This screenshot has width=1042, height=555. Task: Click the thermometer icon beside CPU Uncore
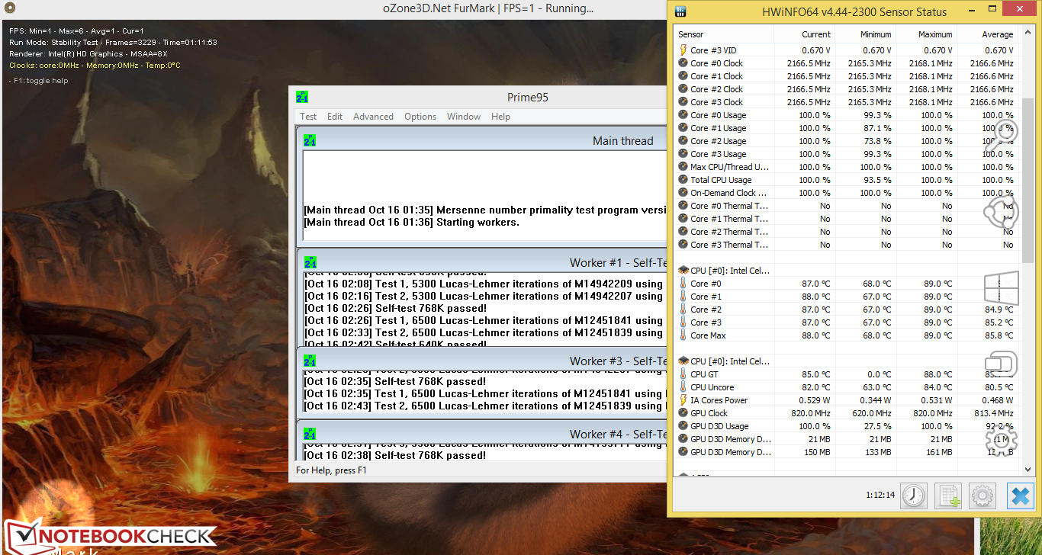[x=683, y=387]
